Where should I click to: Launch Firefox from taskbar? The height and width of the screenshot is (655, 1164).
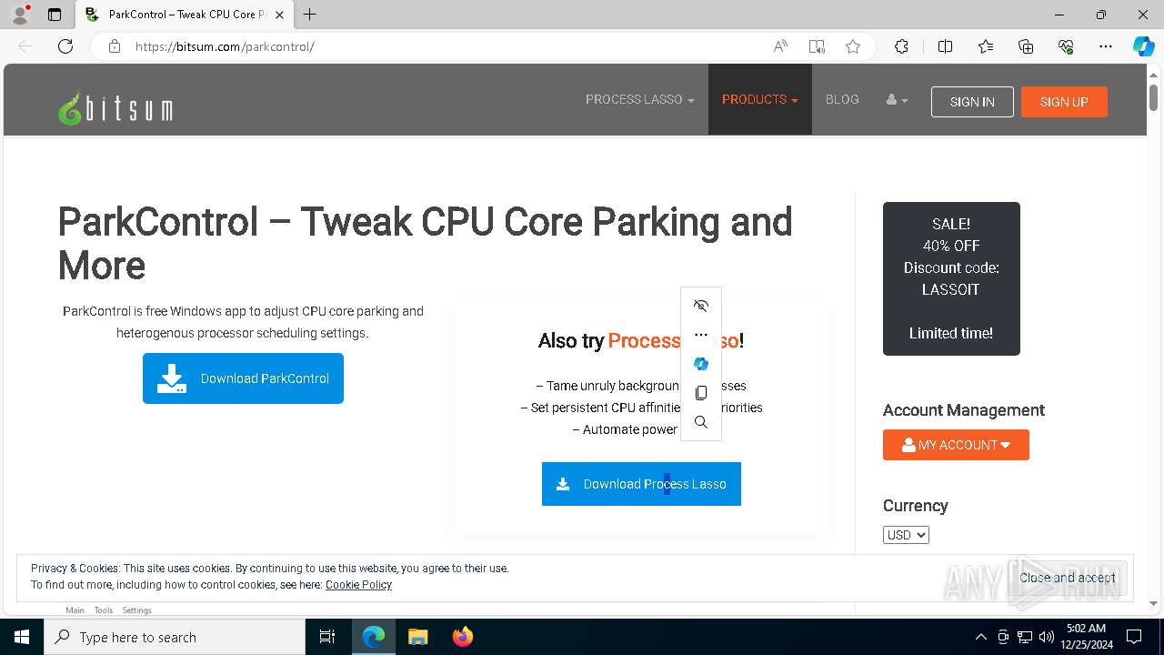[x=463, y=637]
